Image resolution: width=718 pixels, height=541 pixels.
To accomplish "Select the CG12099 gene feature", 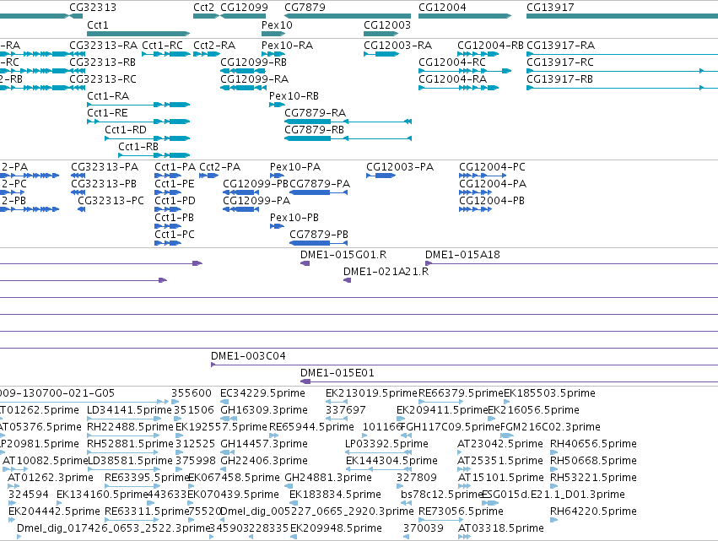I will point(244,16).
